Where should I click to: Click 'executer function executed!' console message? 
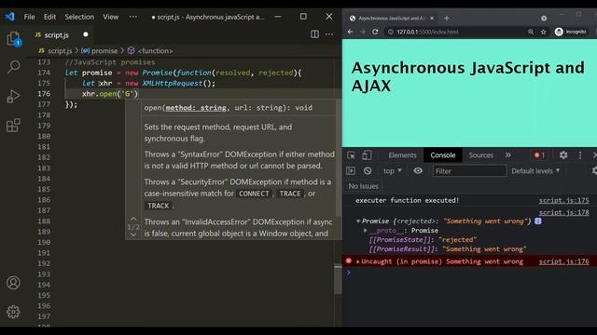[407, 200]
